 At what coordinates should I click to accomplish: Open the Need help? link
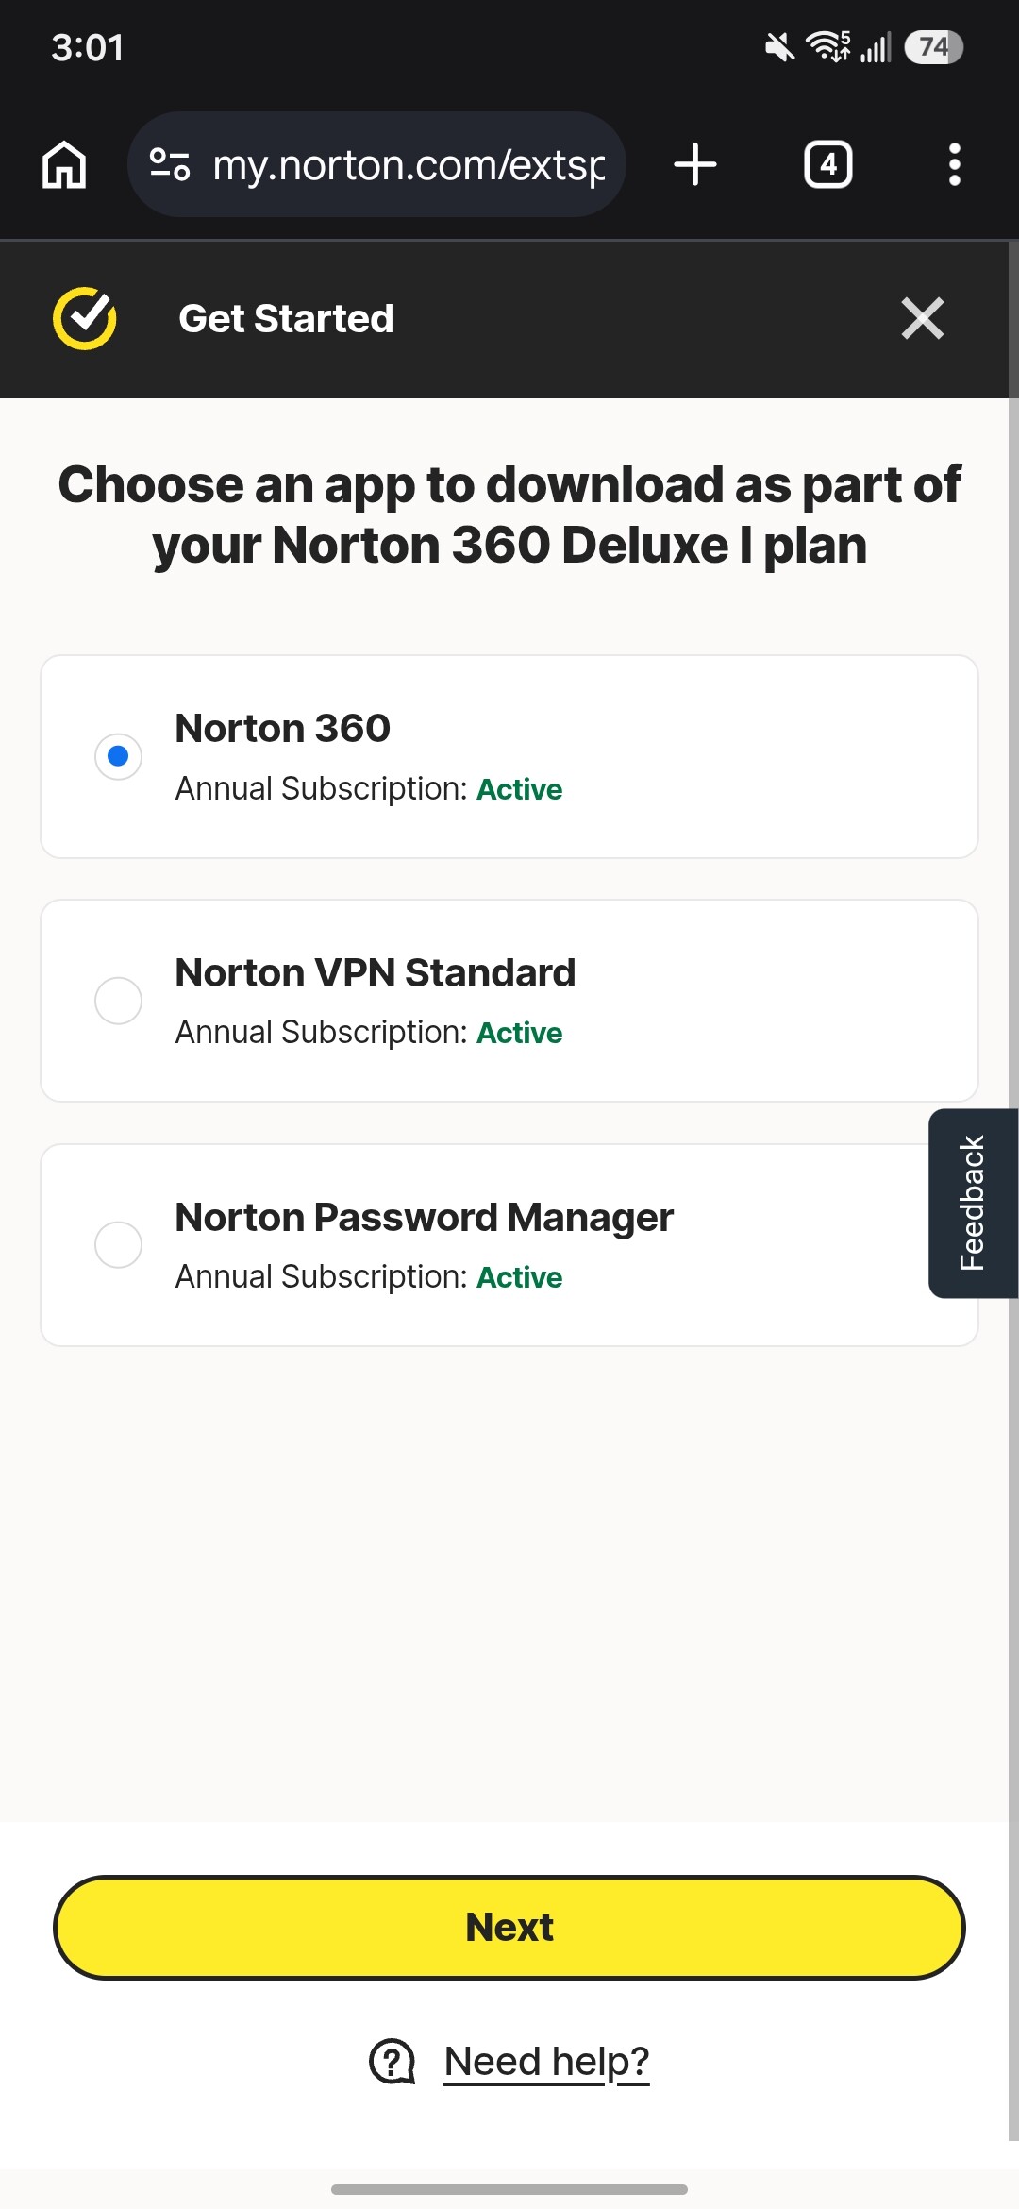point(547,2062)
